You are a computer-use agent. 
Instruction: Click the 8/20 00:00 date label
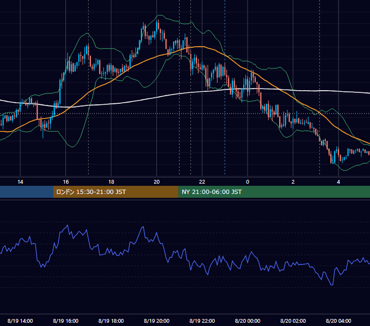tap(248, 321)
